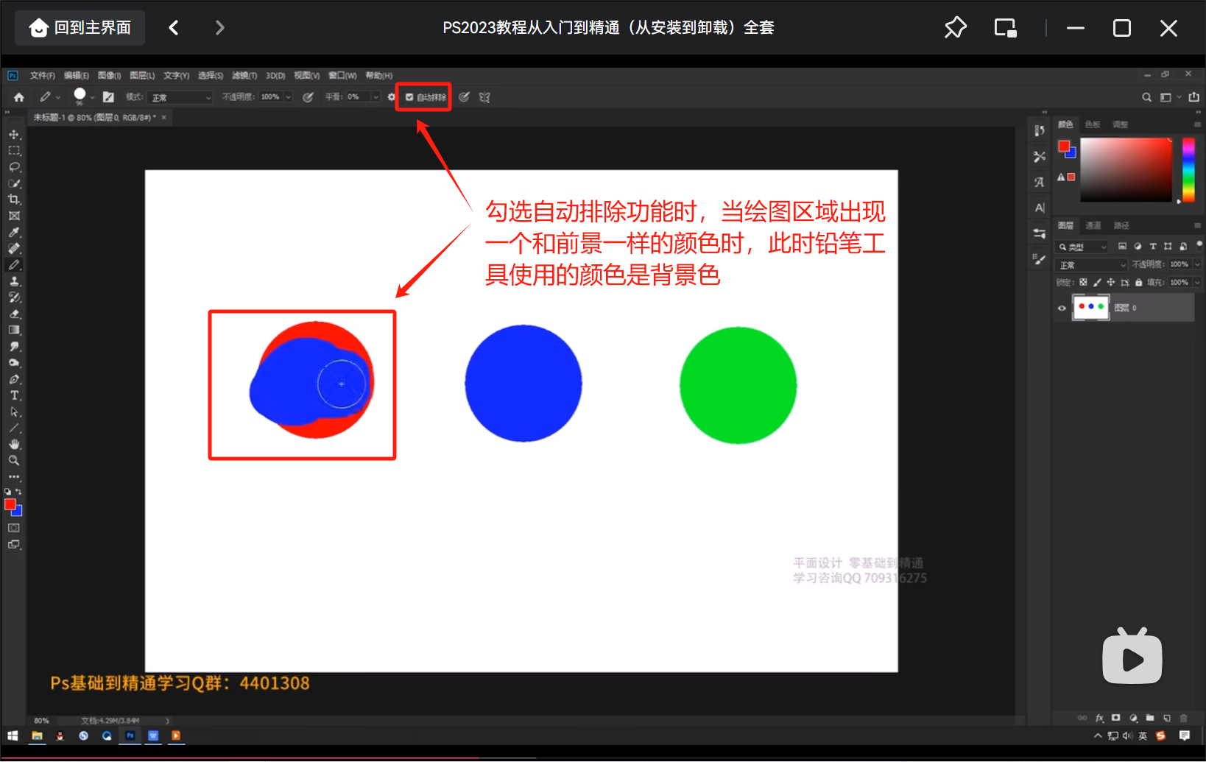Select the Eraser tool

coord(14,314)
